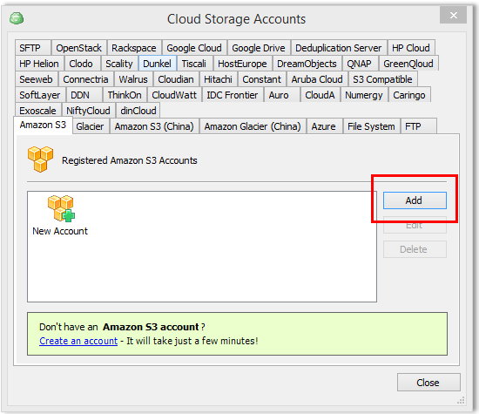Open the Create an account link

78,341
